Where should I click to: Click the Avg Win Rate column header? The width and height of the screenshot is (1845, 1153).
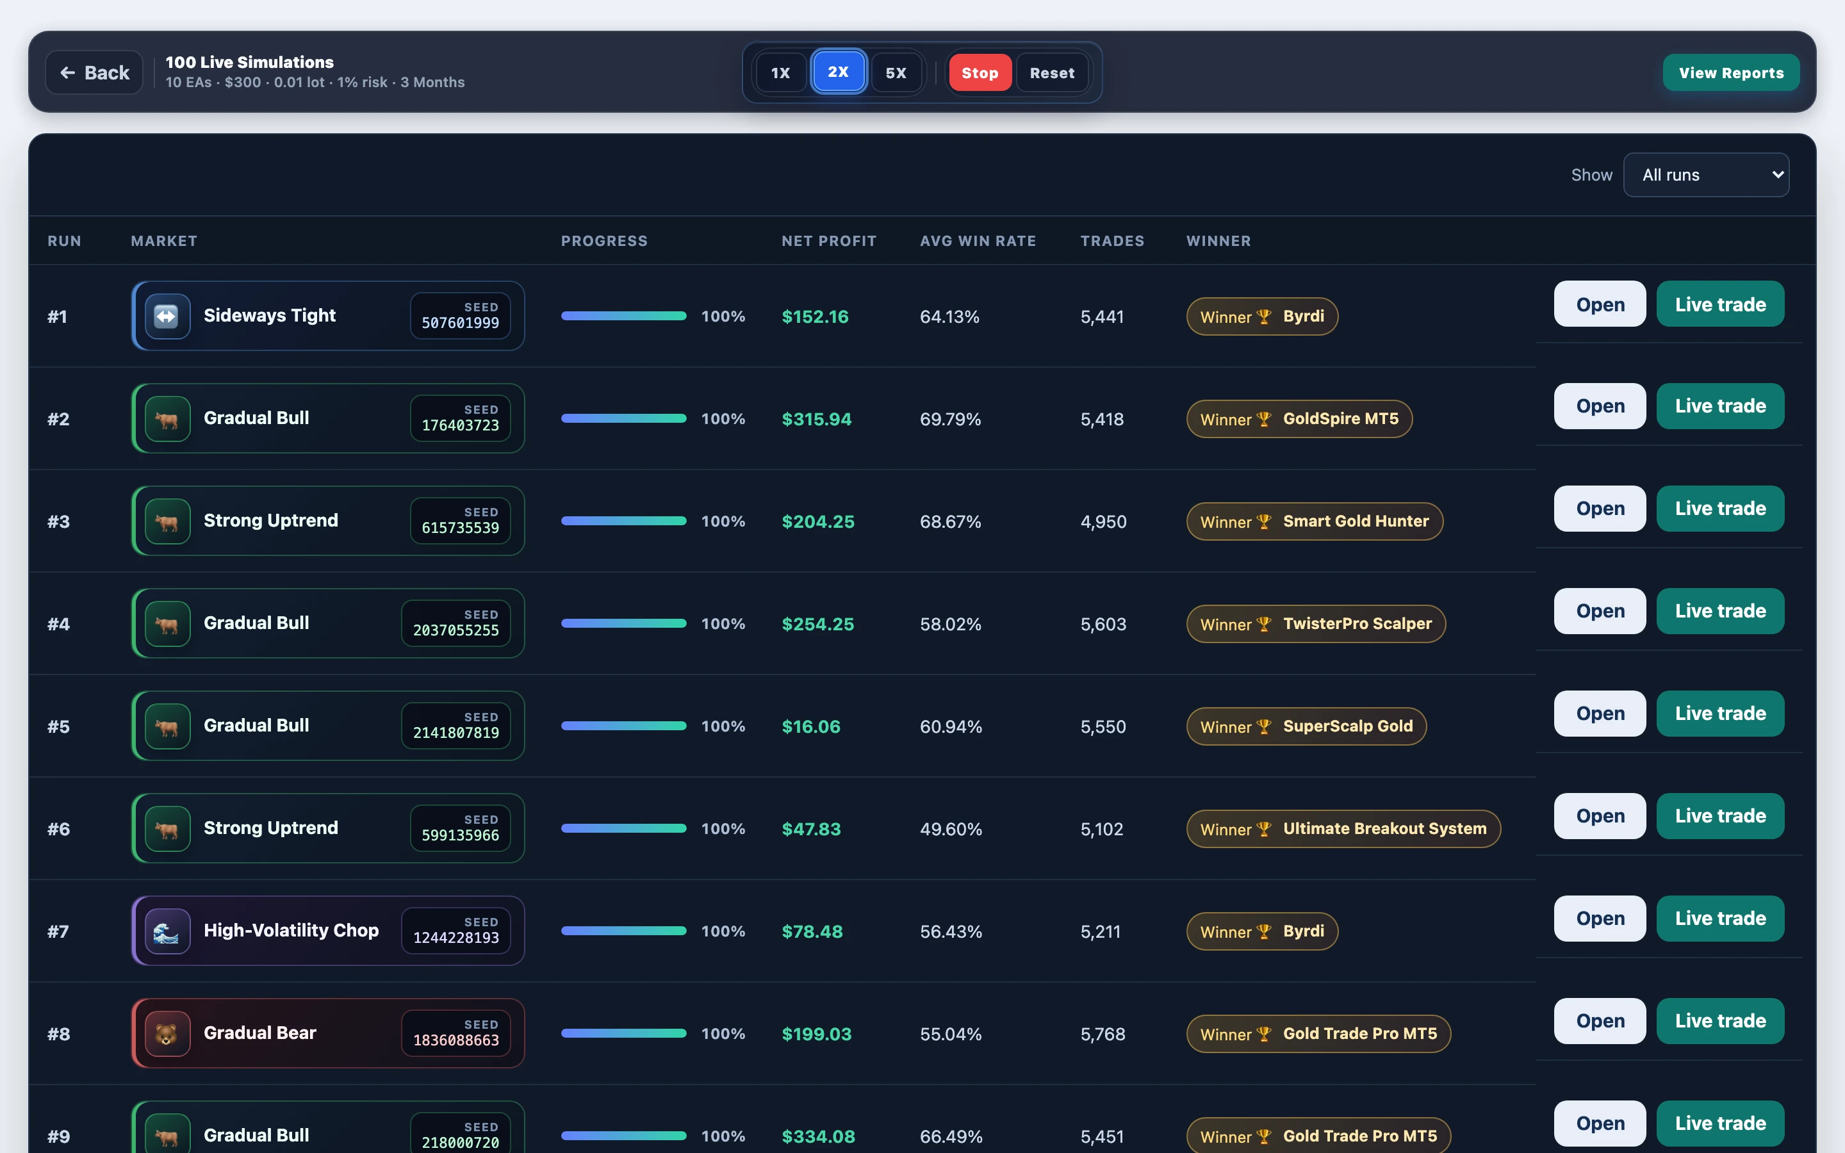coord(978,241)
